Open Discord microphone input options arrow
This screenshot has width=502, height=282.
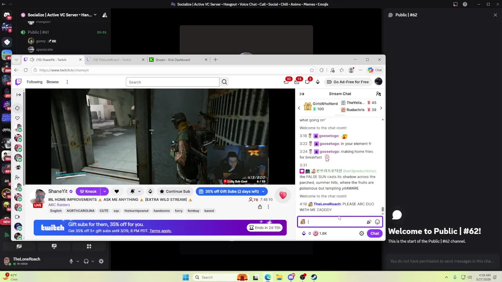click(x=78, y=261)
